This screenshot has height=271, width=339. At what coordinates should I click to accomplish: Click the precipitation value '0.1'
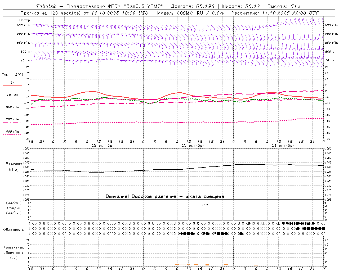tap(205, 205)
